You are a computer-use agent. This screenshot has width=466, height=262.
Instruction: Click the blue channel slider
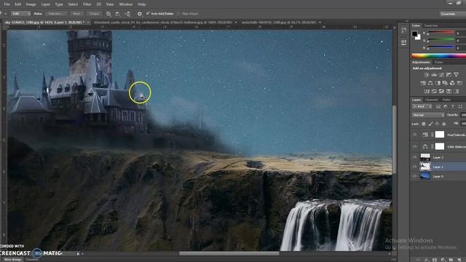441,47
